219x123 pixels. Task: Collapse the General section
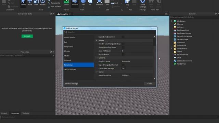96,58
